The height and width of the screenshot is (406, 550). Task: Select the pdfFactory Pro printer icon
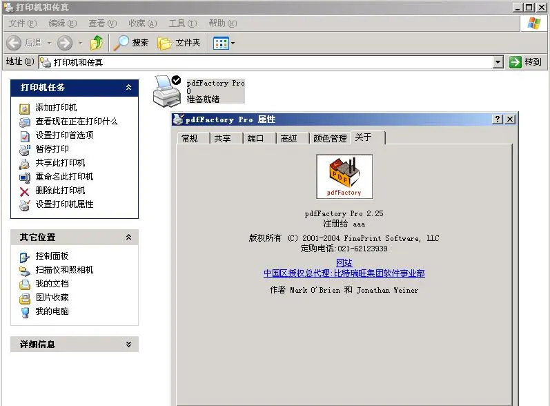(x=167, y=91)
